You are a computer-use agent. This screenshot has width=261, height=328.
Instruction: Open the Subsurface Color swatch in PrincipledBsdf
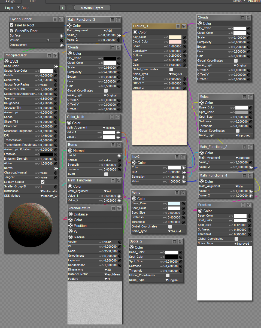(47, 71)
